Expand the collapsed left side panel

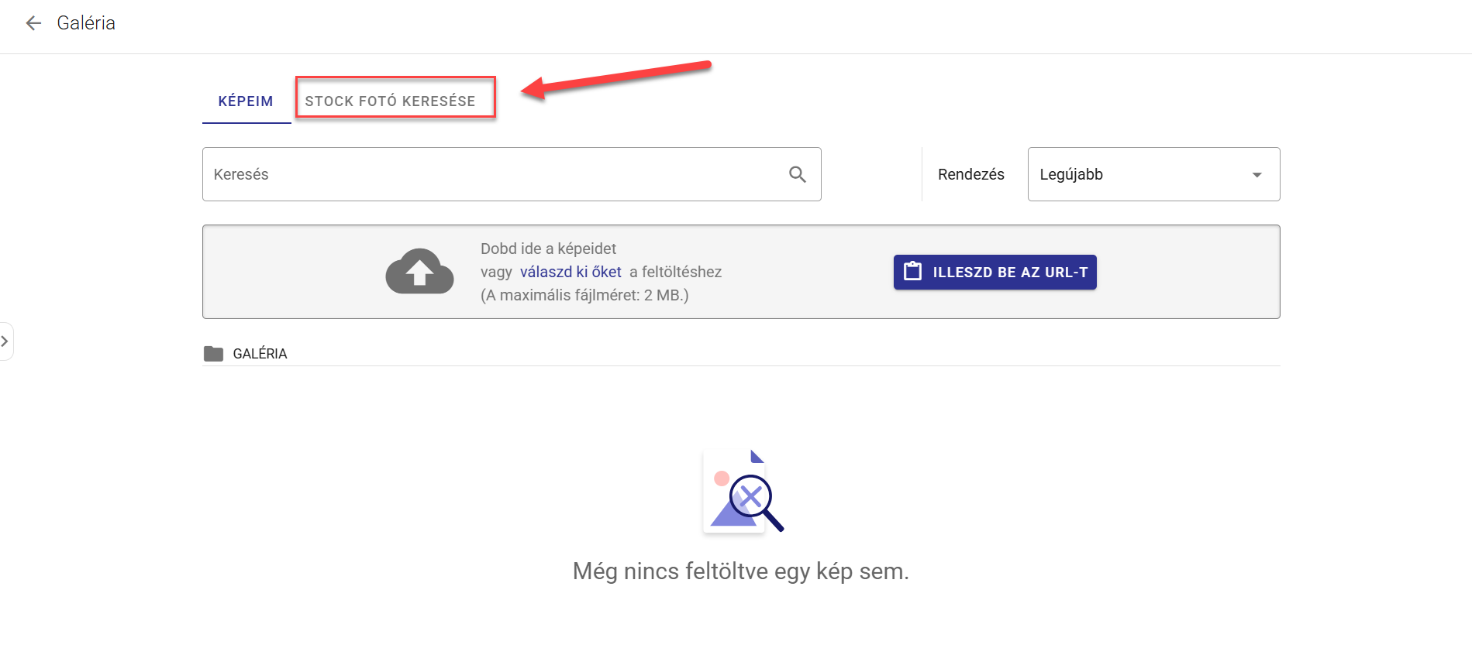point(5,341)
